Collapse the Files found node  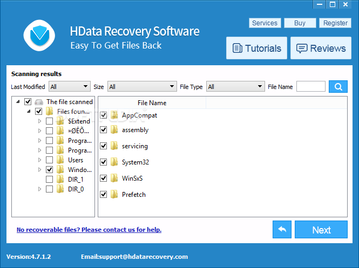click(29, 112)
